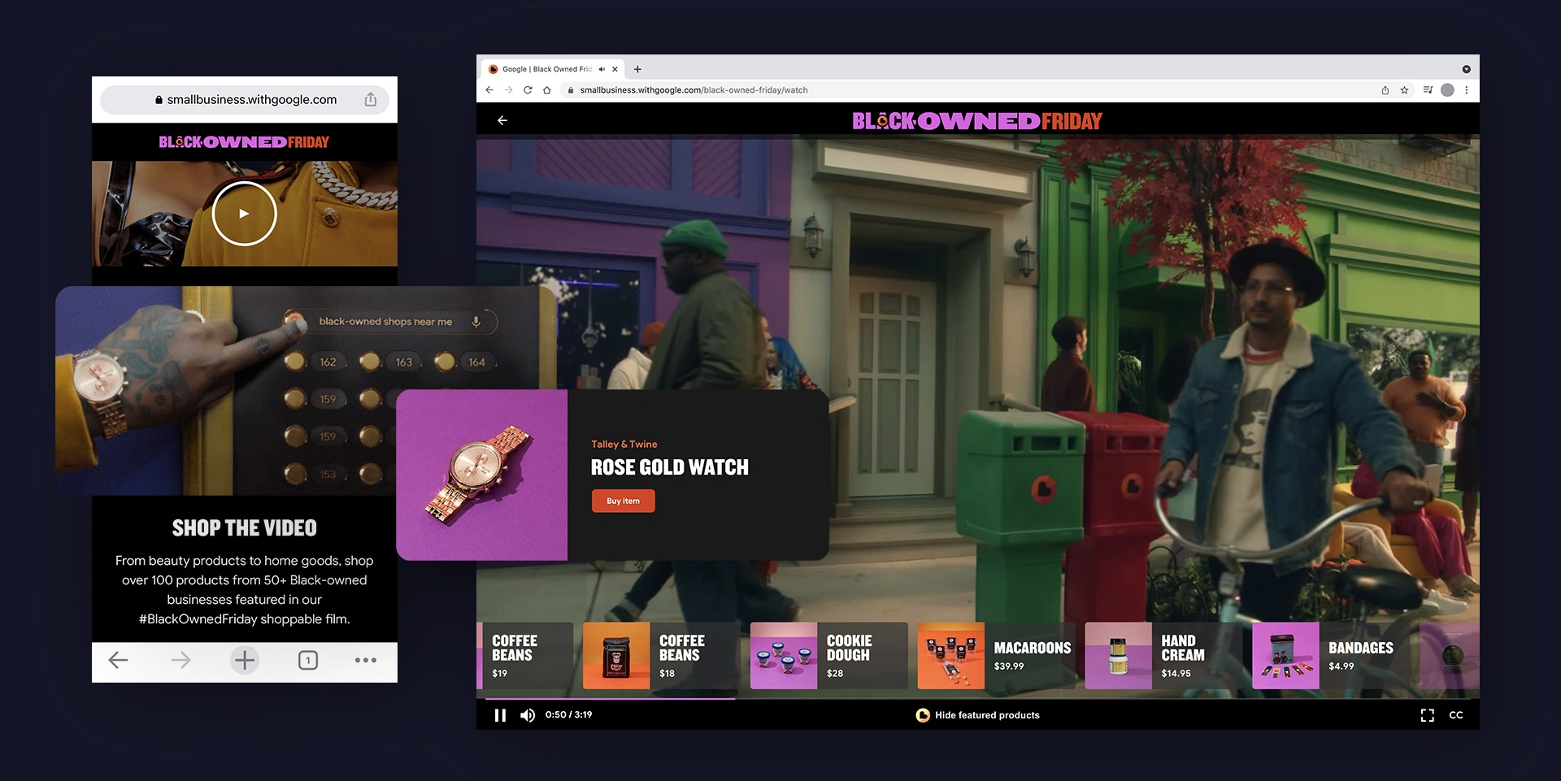Seek along the purple video progress bar
This screenshot has width=1561, height=781.
tap(977, 698)
